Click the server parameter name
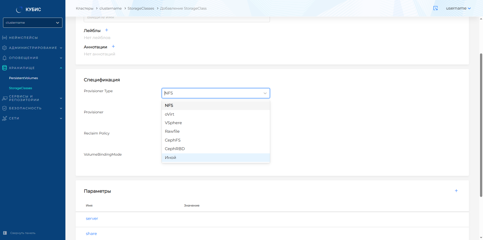The width and height of the screenshot is (483, 240). click(92, 219)
